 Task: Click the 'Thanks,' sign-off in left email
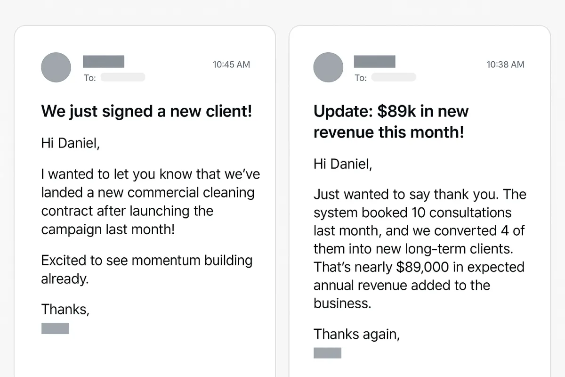(x=65, y=309)
